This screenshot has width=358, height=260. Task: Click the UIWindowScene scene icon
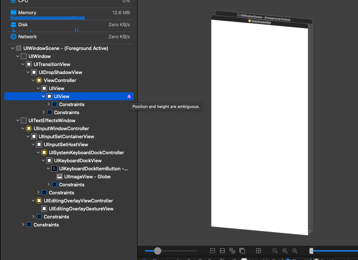tap(19, 48)
